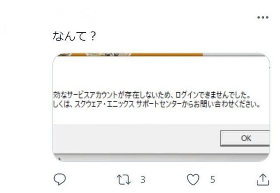The image size is (280, 193).
Task: Reply to the tweet via speech bubble icon
Action: pyautogui.click(x=59, y=179)
